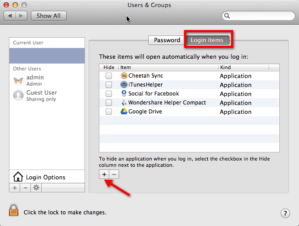Focus the search input field
This screenshot has height=226, width=299.
tap(258, 16)
